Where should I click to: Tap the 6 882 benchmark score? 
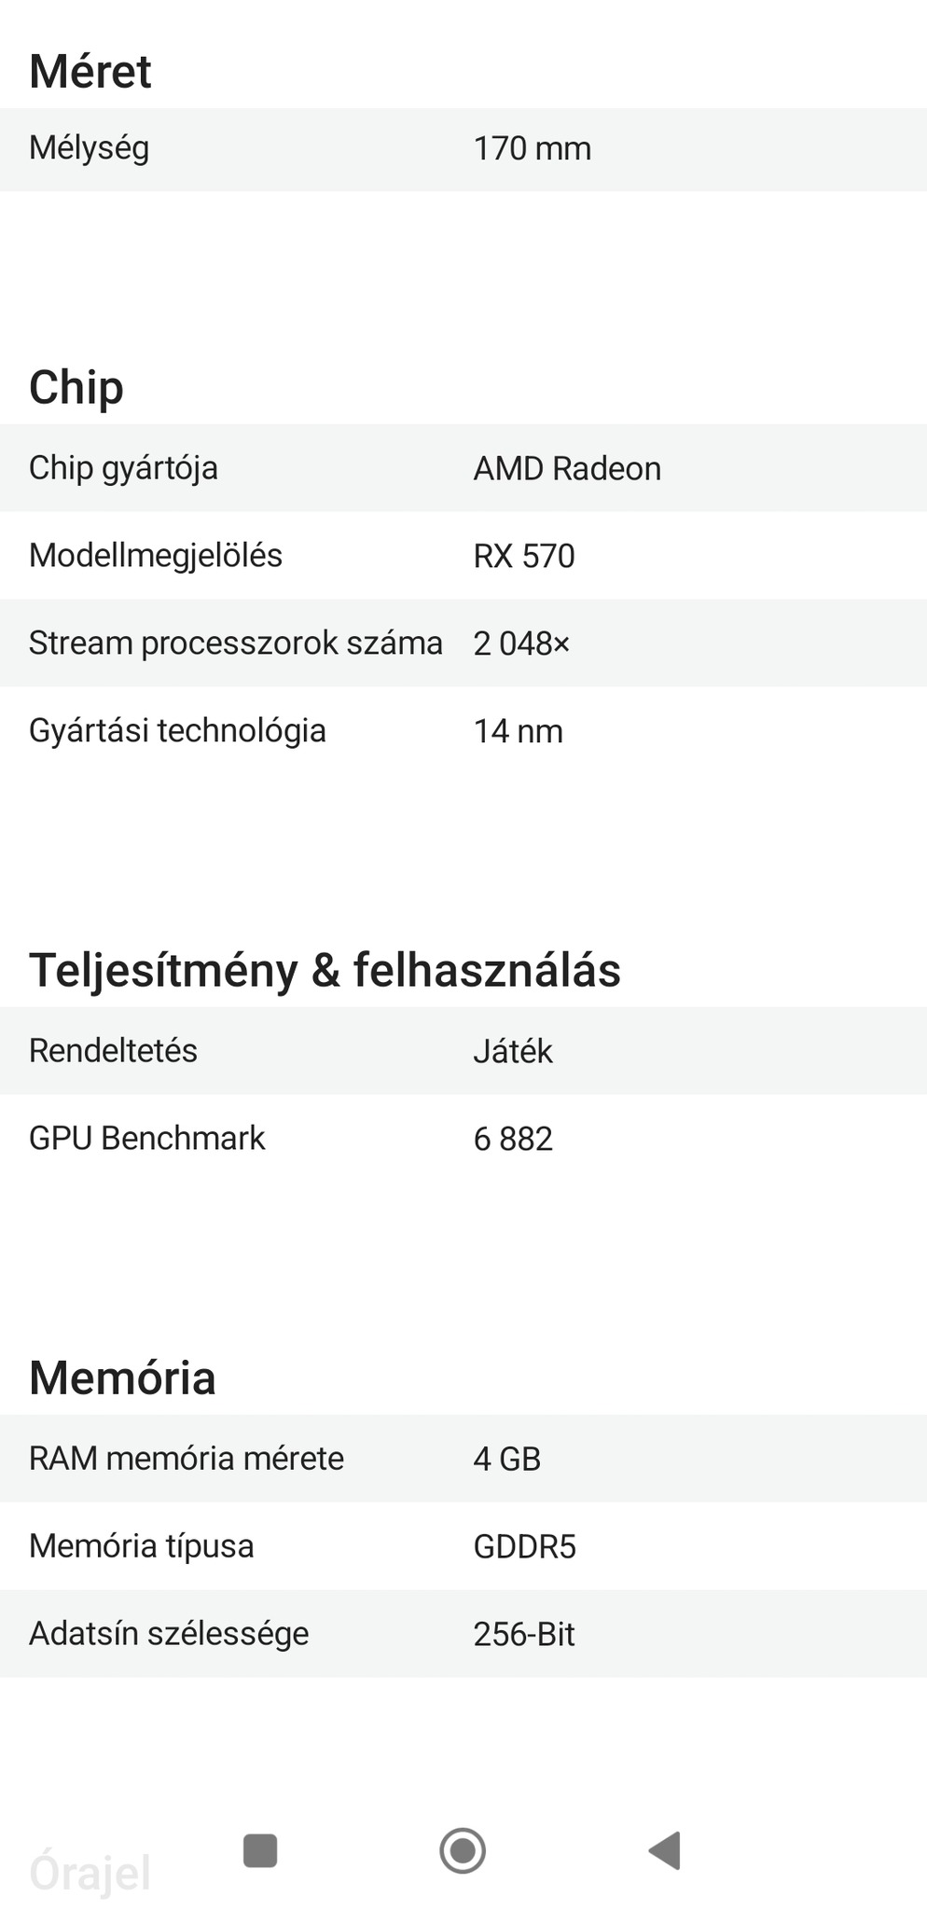point(513,1139)
